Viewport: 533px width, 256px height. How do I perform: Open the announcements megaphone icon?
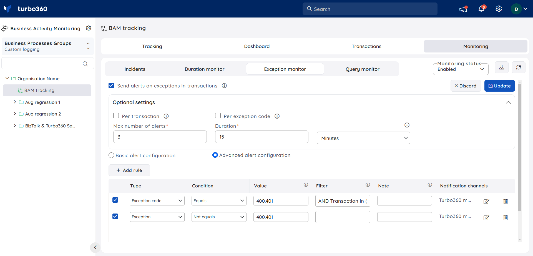(463, 9)
